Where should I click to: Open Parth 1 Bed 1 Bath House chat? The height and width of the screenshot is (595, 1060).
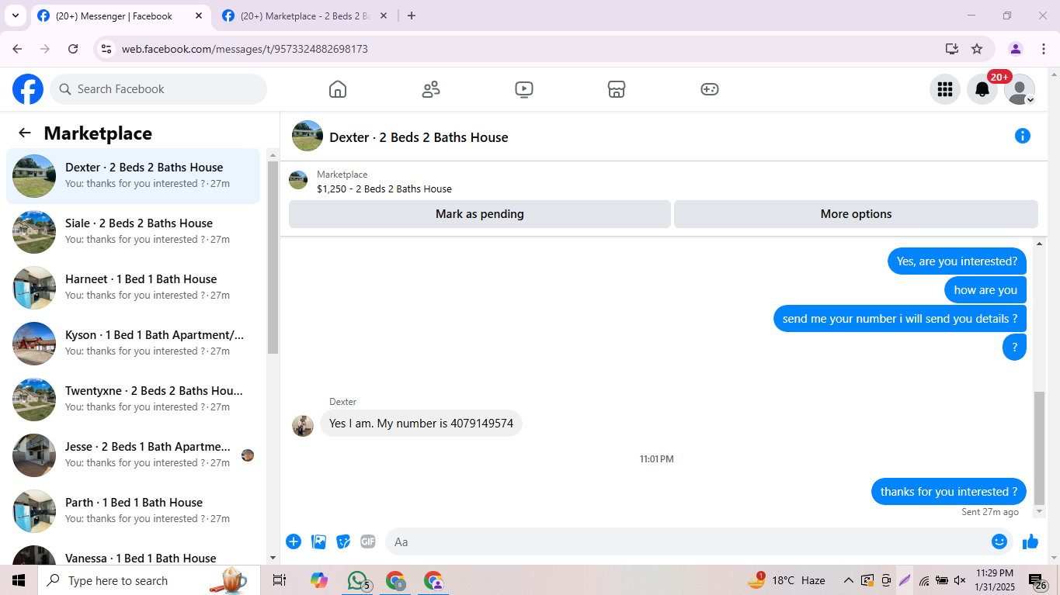click(x=134, y=511)
